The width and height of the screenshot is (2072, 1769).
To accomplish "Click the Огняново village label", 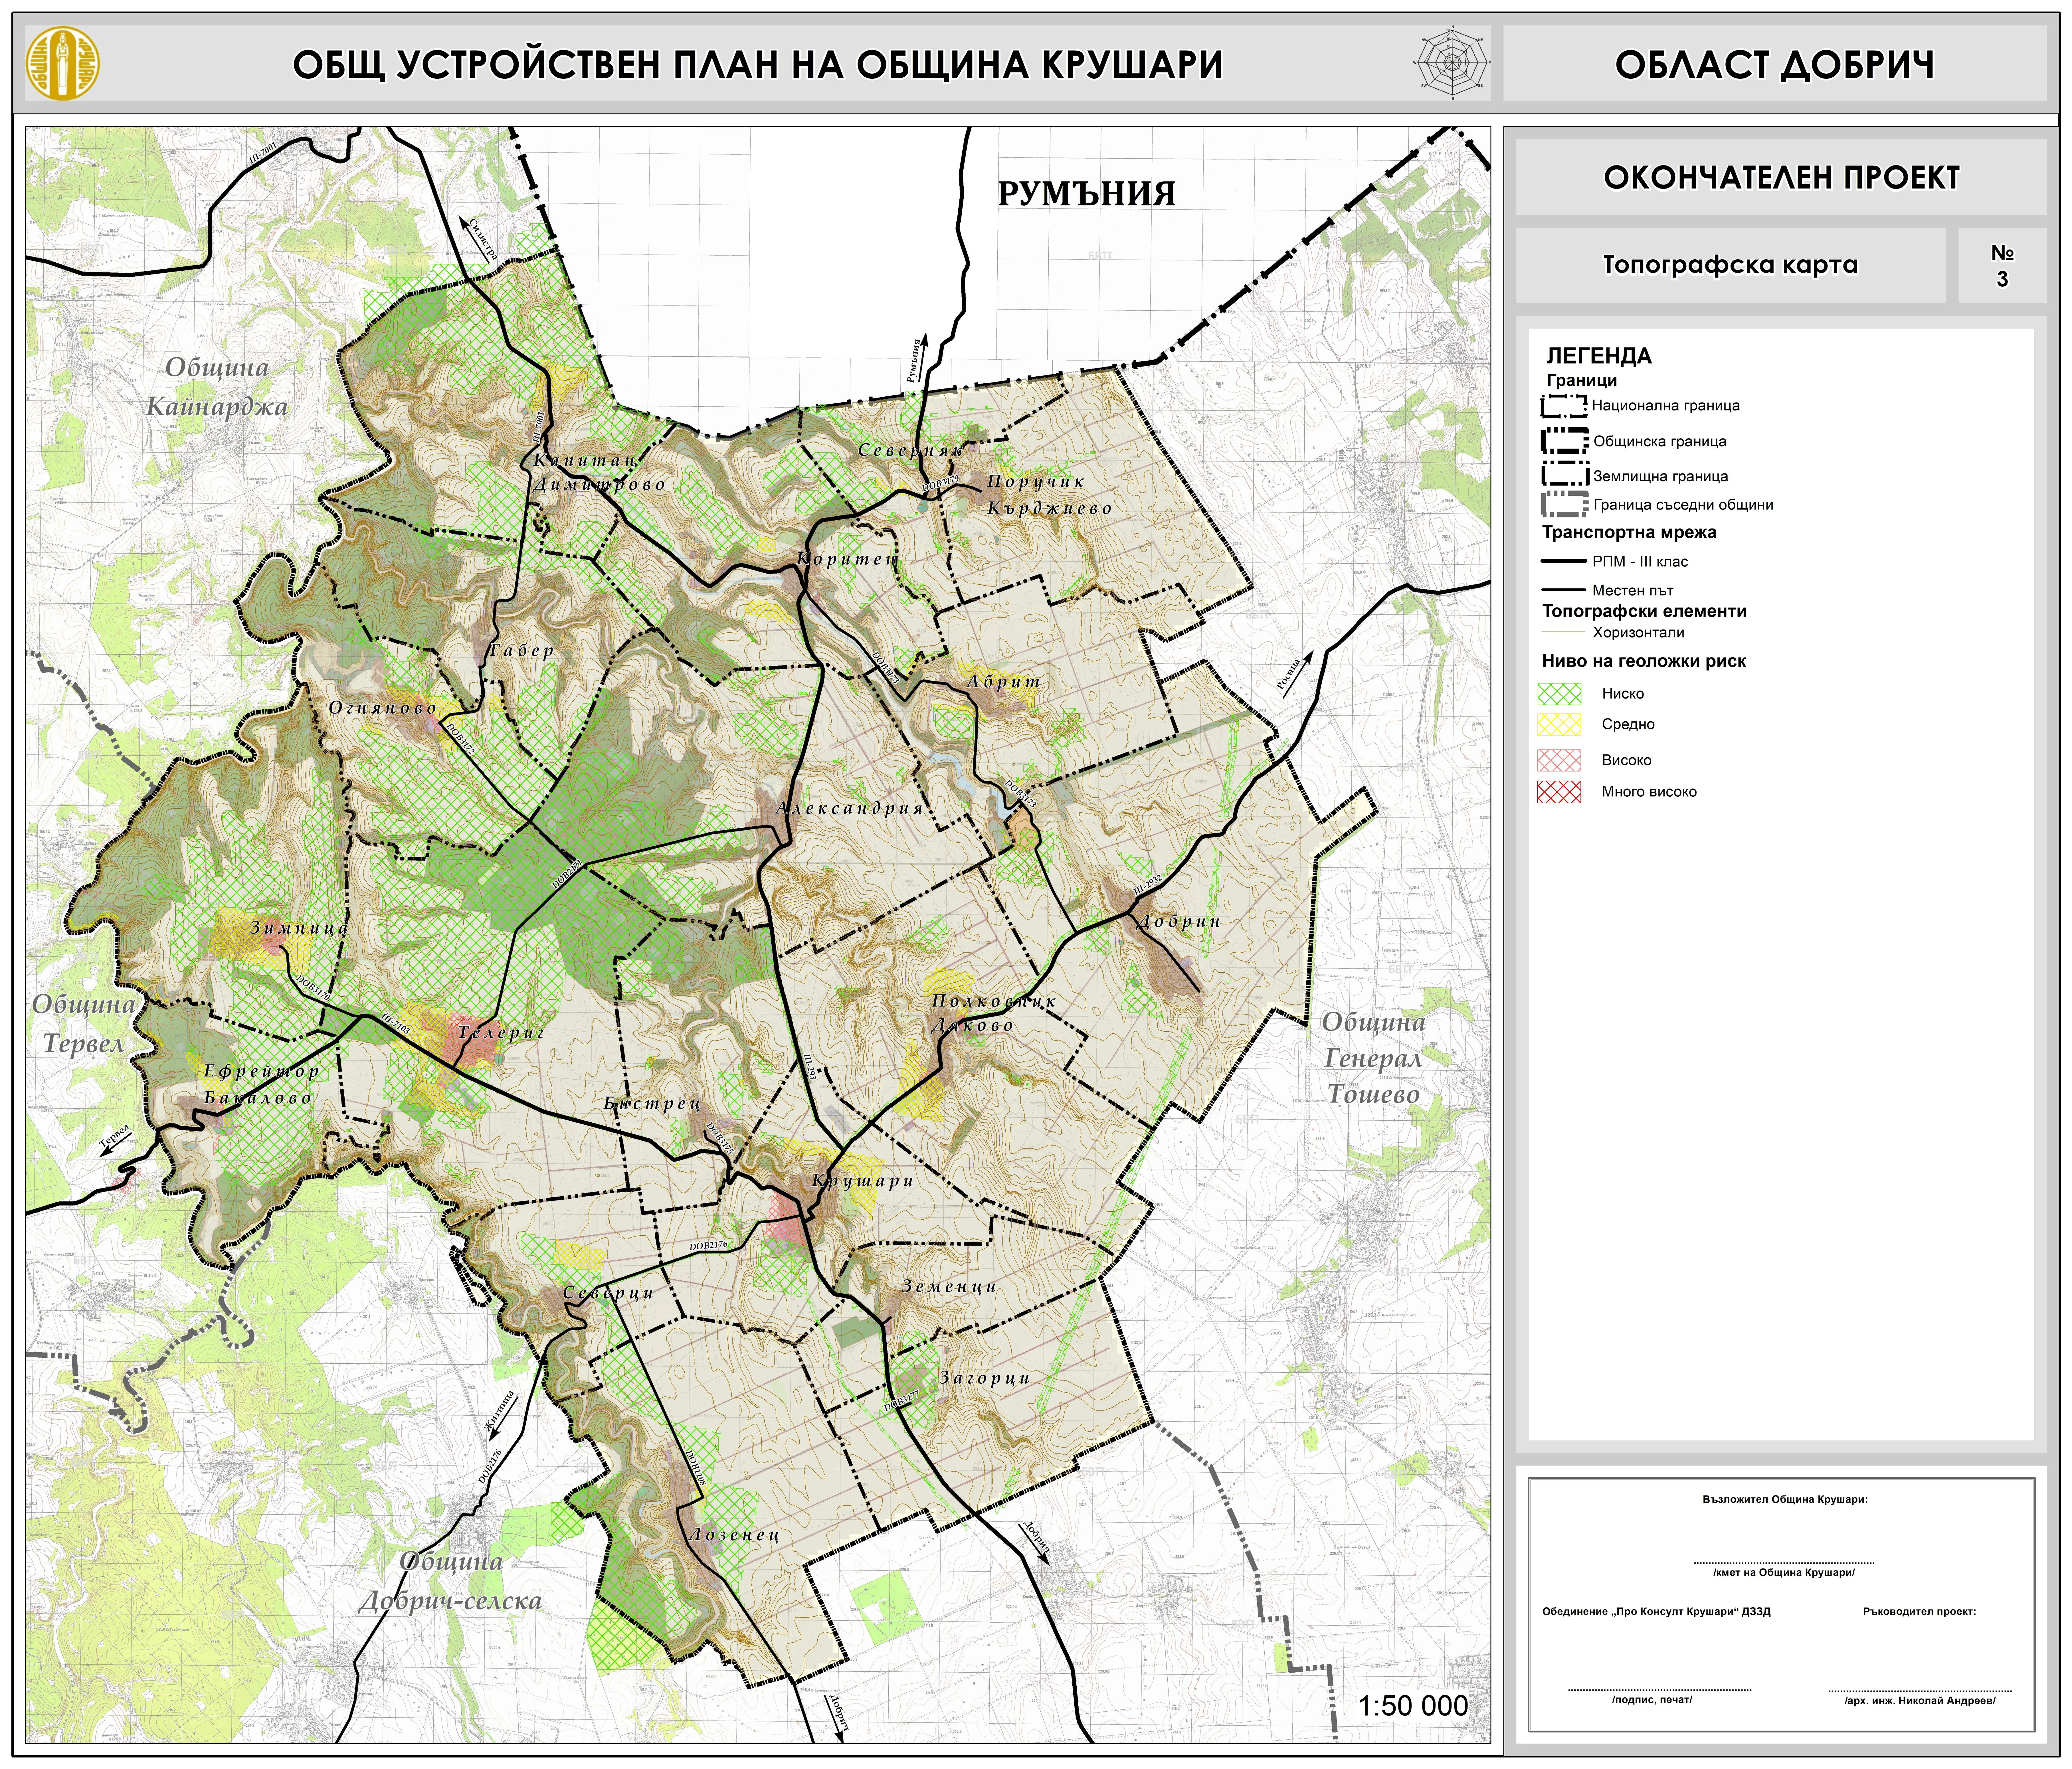I will (x=383, y=708).
